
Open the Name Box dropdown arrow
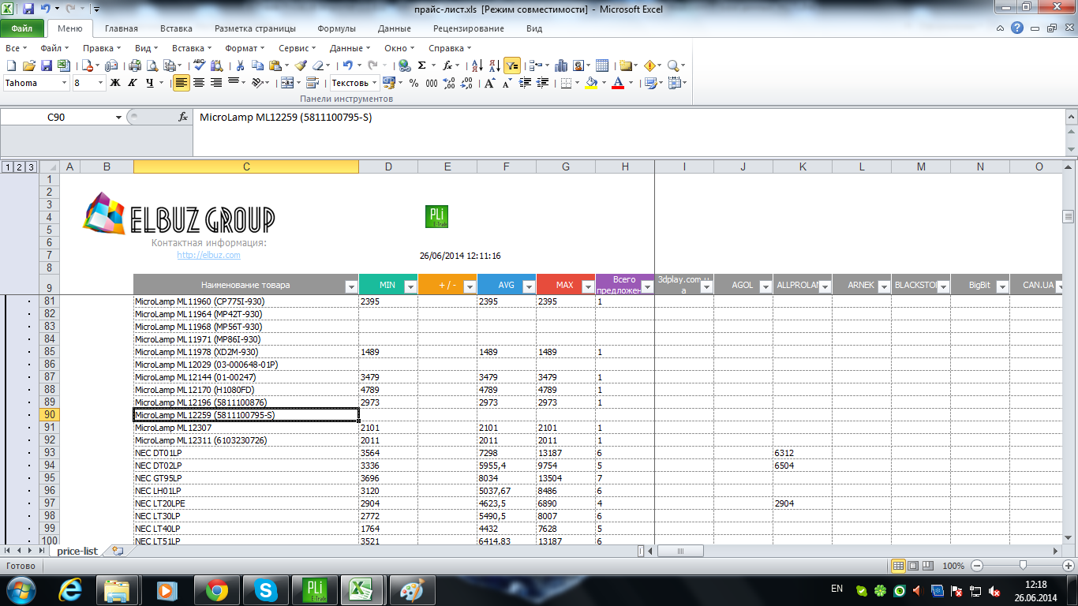coord(119,117)
